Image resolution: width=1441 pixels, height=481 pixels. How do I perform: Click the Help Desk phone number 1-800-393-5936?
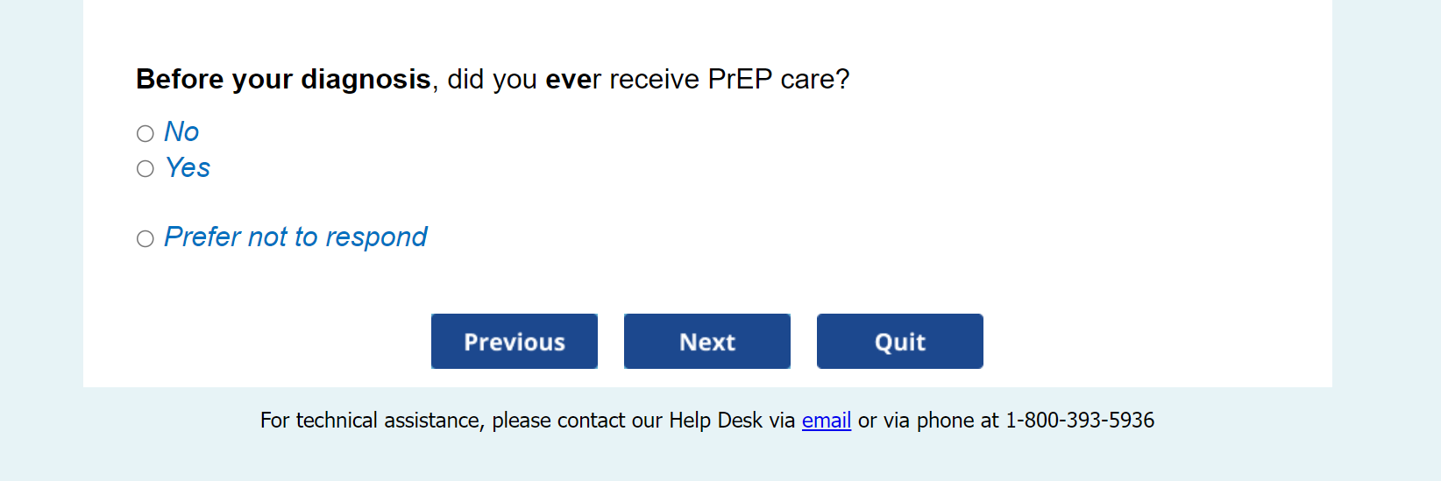[x=1079, y=421]
